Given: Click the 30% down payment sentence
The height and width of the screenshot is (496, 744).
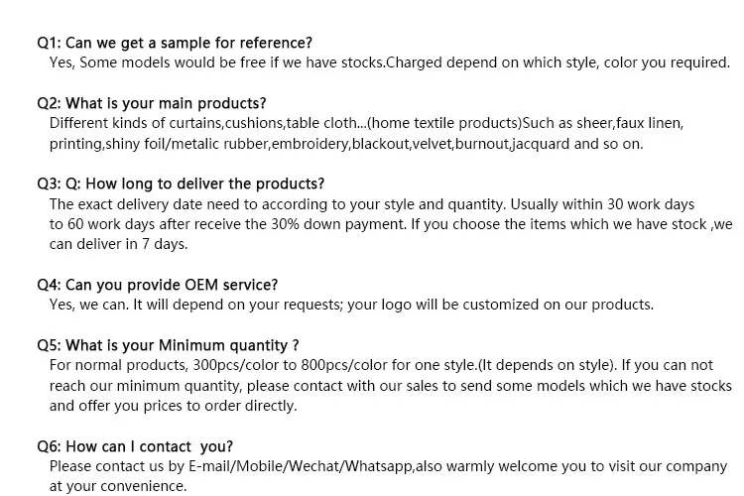Looking at the screenshot, I should (x=298, y=224).
